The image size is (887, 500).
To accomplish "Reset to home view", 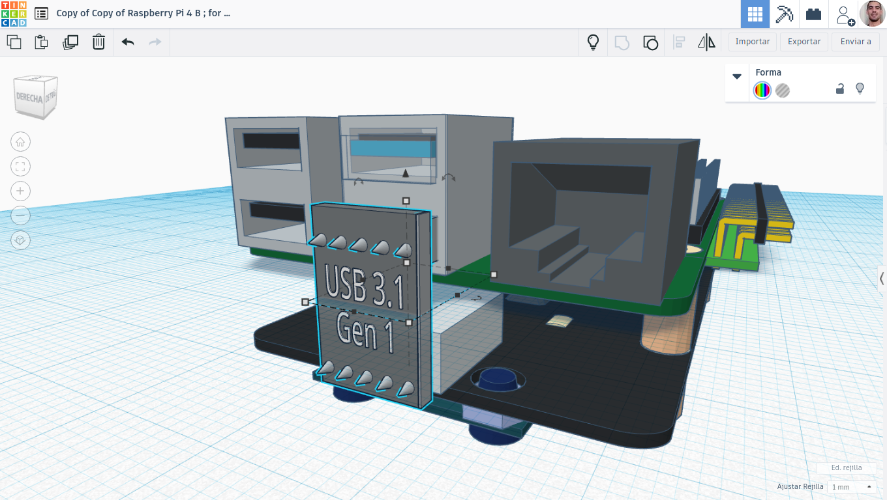I will click(x=20, y=142).
